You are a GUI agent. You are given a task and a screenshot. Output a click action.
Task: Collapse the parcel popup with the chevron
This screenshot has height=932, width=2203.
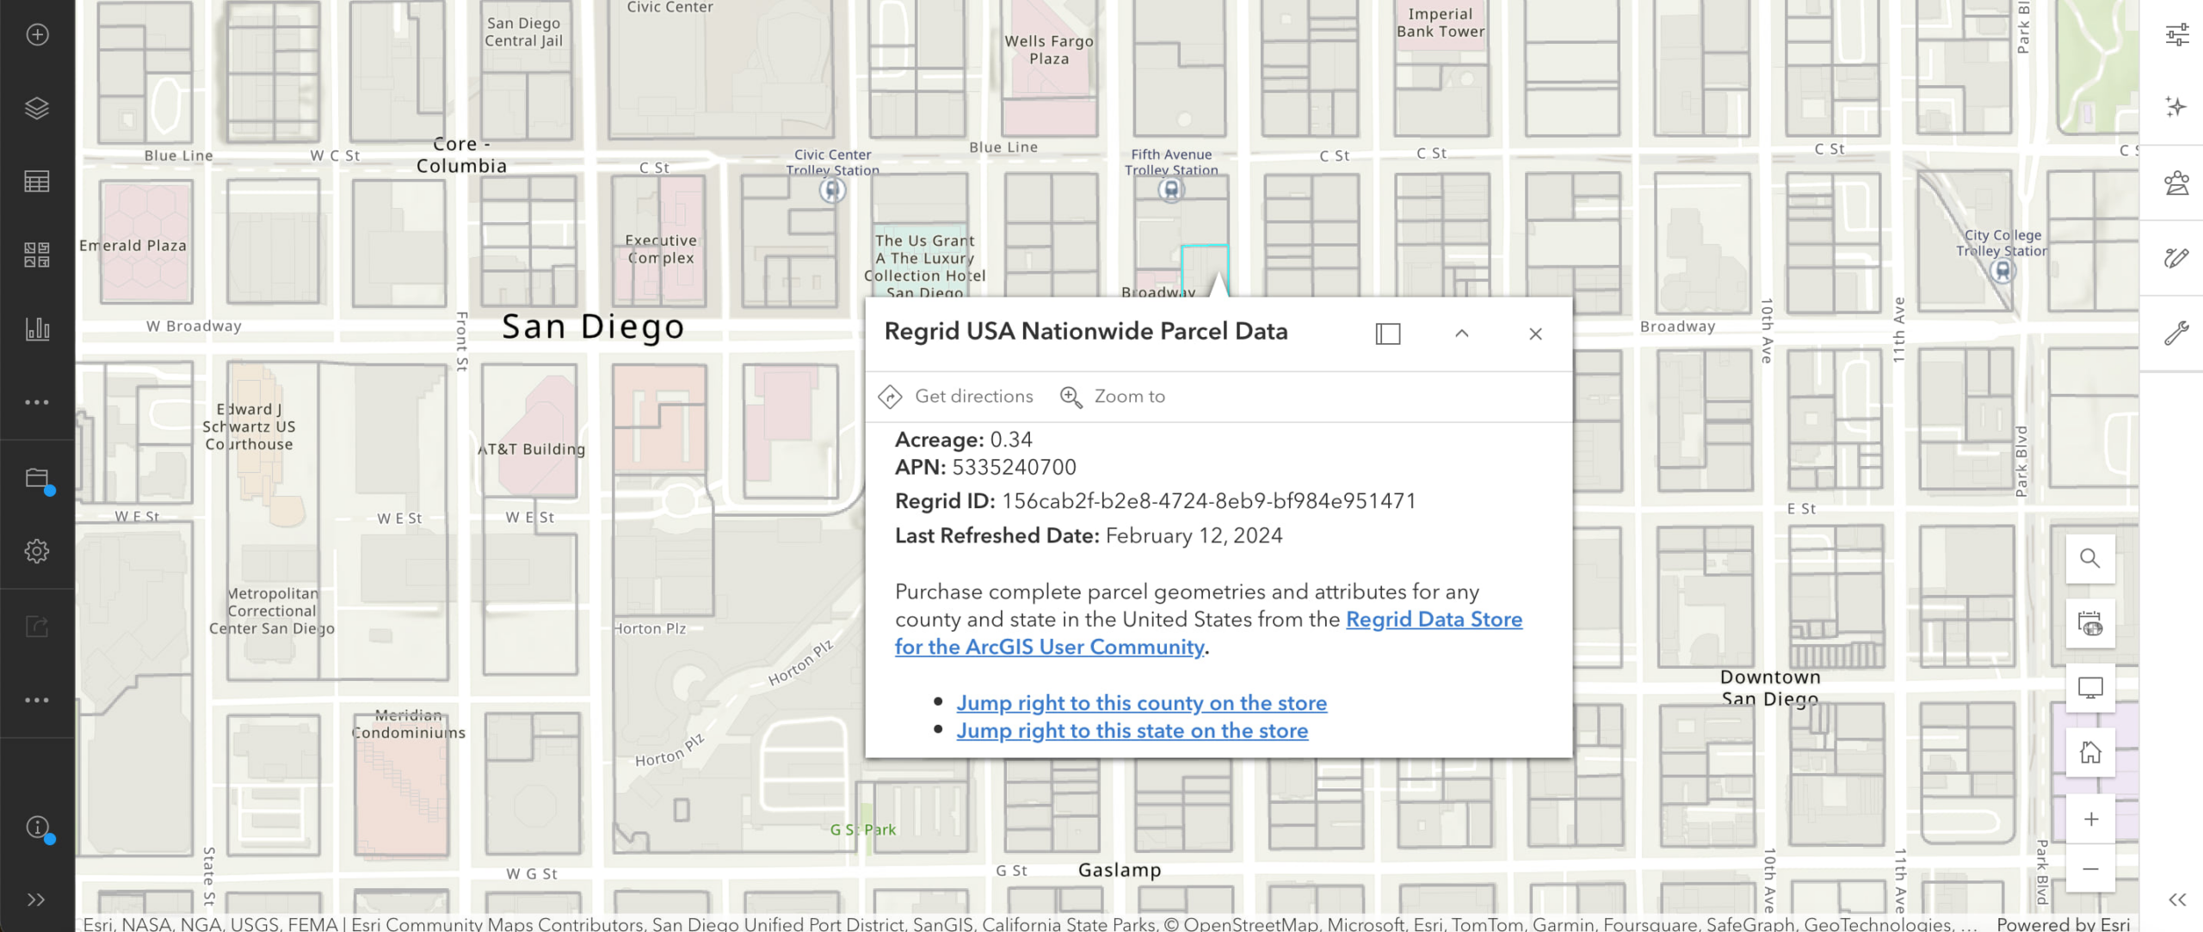coord(1460,334)
